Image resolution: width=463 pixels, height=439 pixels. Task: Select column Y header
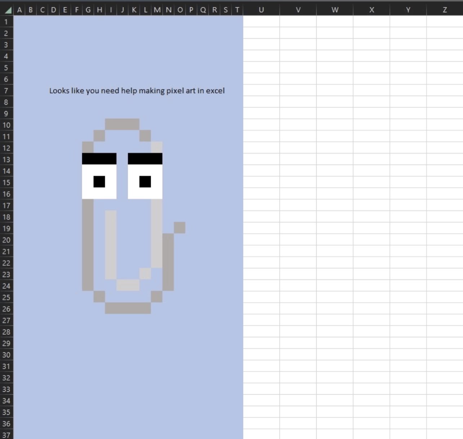[x=408, y=10]
